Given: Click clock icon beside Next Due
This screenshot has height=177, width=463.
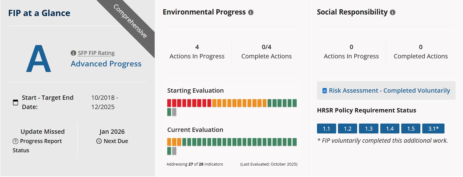Looking at the screenshot, I should point(99,141).
